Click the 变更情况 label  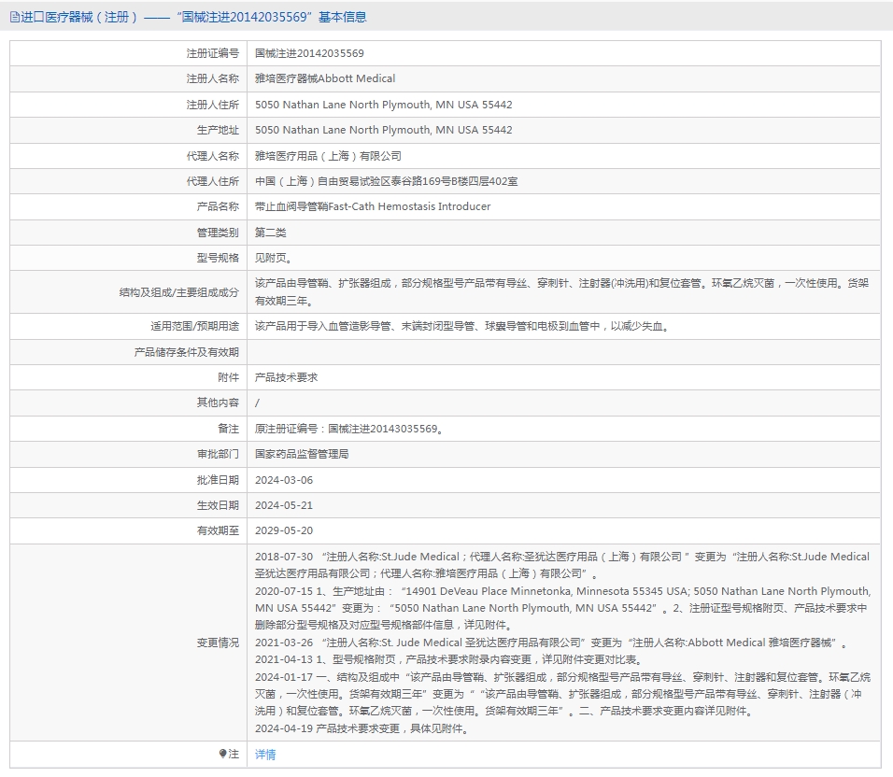coord(218,643)
